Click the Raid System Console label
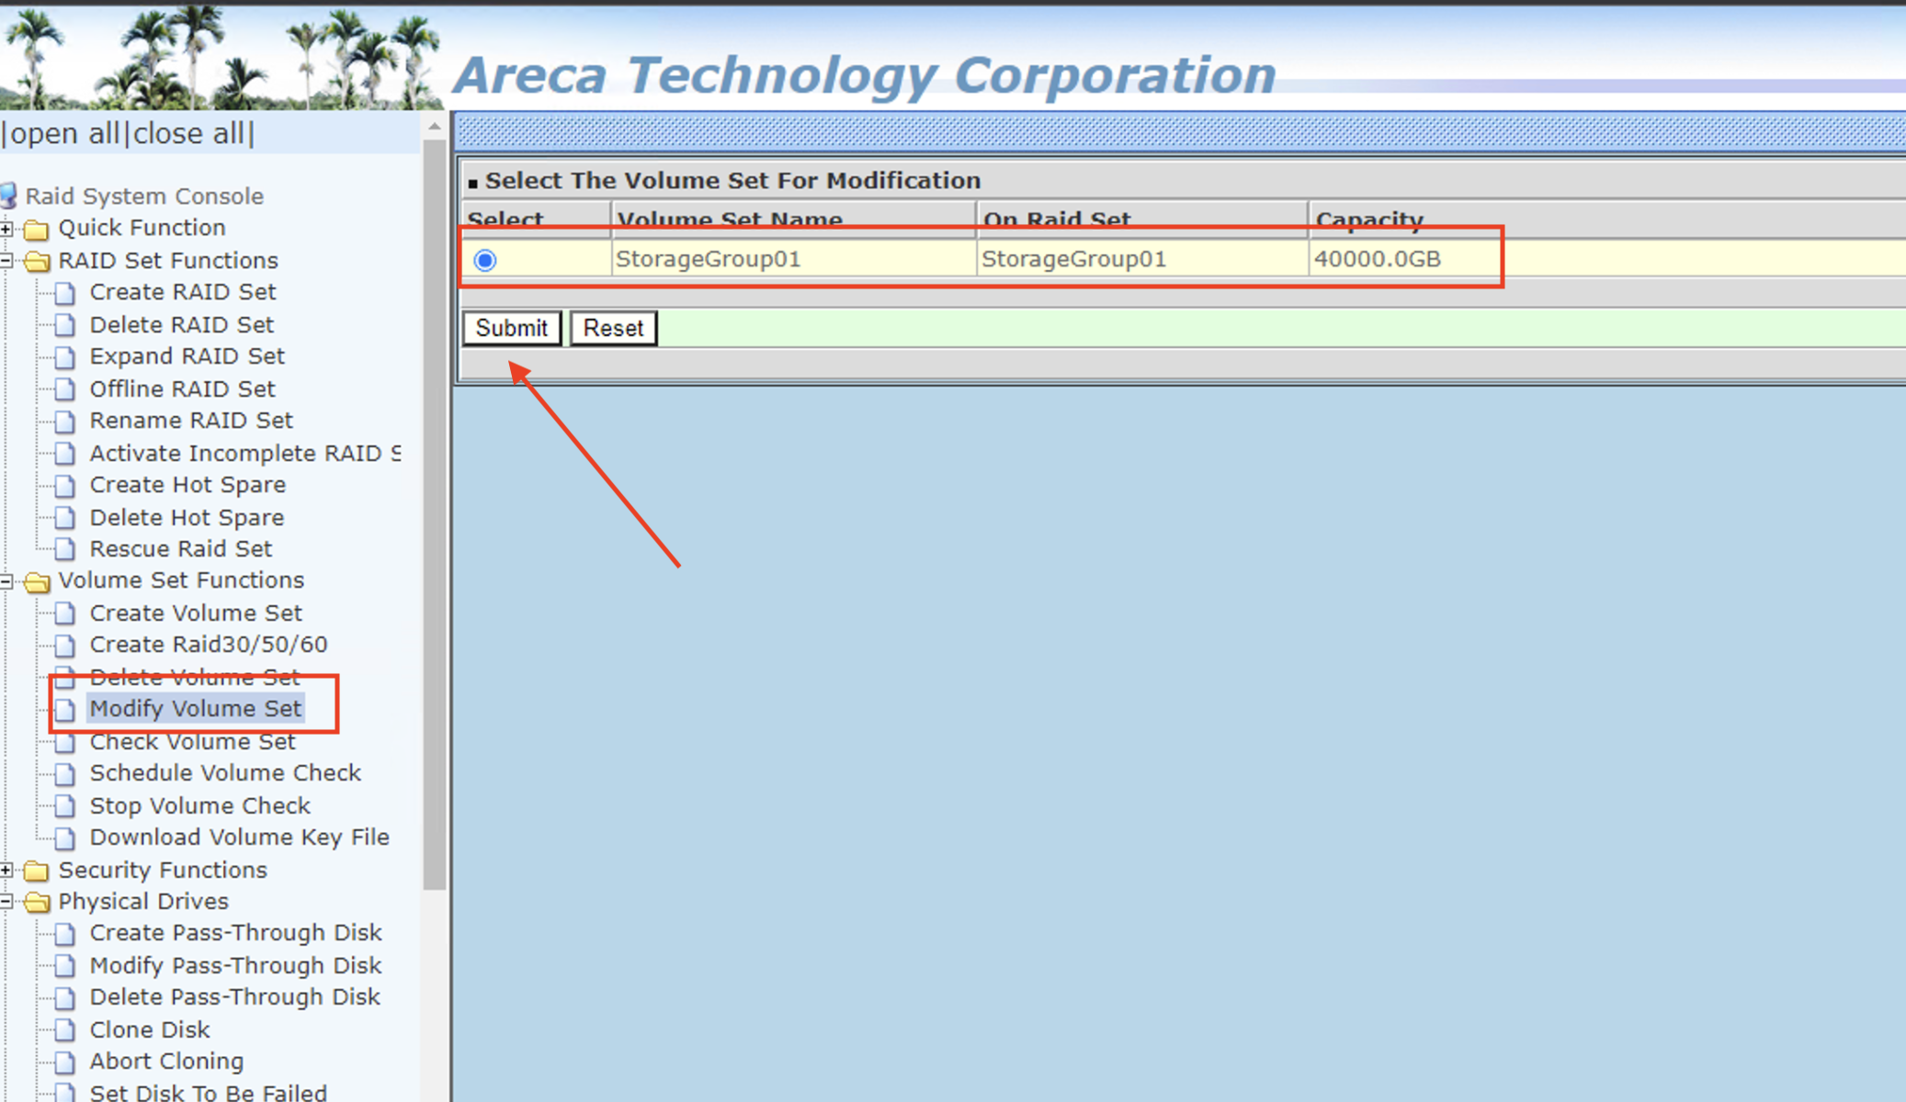The height and width of the screenshot is (1102, 1906). pyautogui.click(x=144, y=196)
